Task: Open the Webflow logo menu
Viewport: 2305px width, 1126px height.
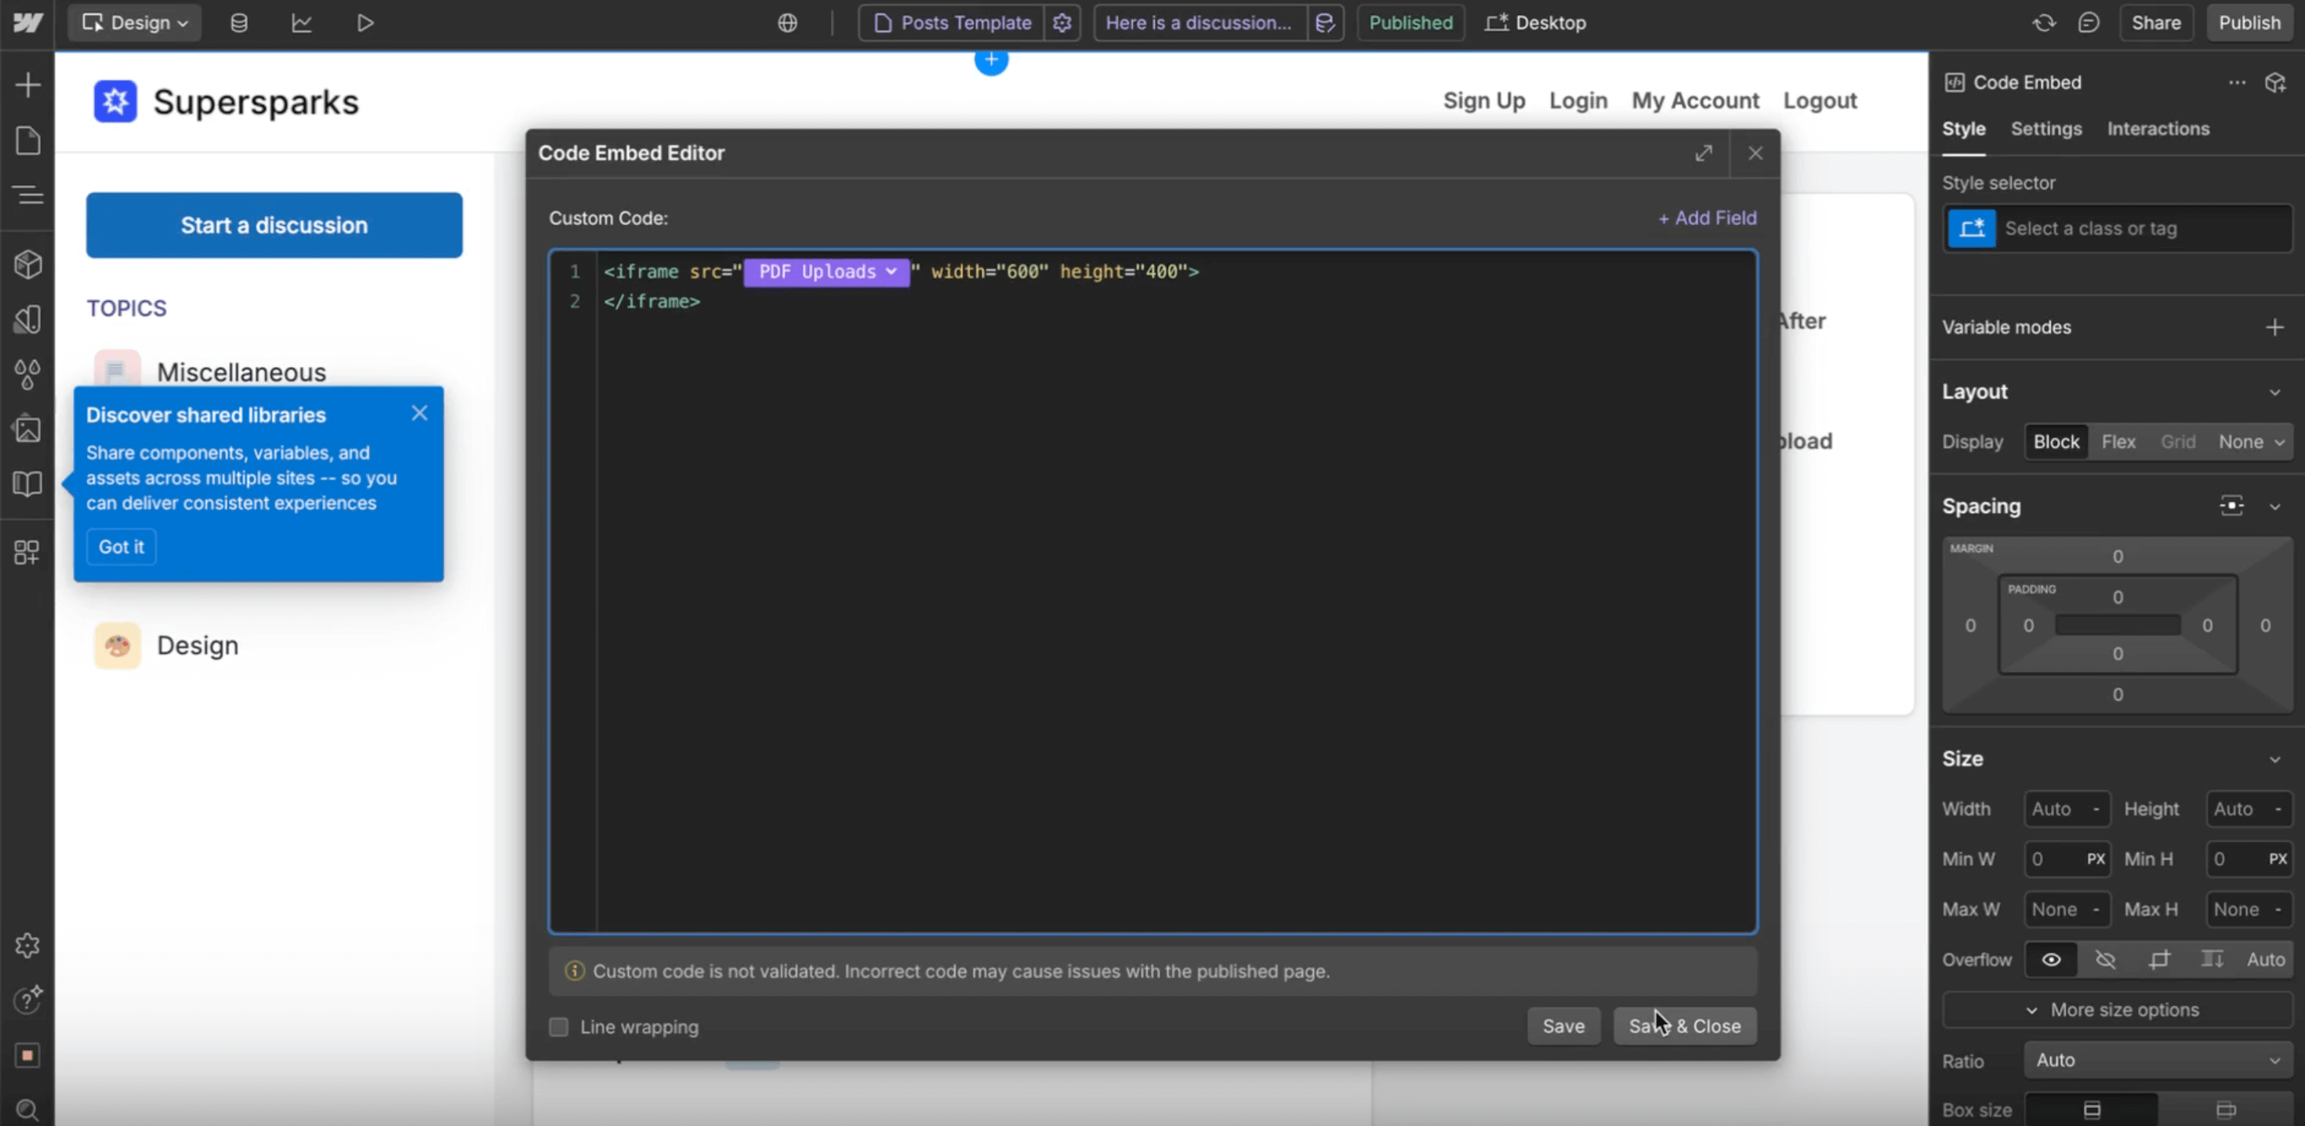Action: 27,23
